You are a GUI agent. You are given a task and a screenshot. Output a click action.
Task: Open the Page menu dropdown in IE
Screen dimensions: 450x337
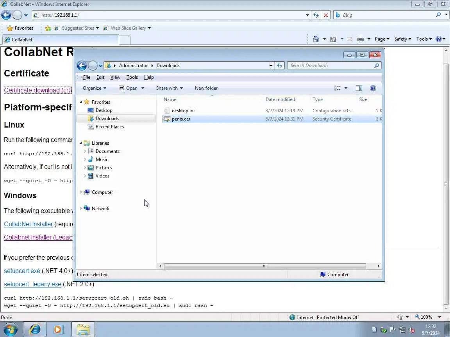point(382,39)
